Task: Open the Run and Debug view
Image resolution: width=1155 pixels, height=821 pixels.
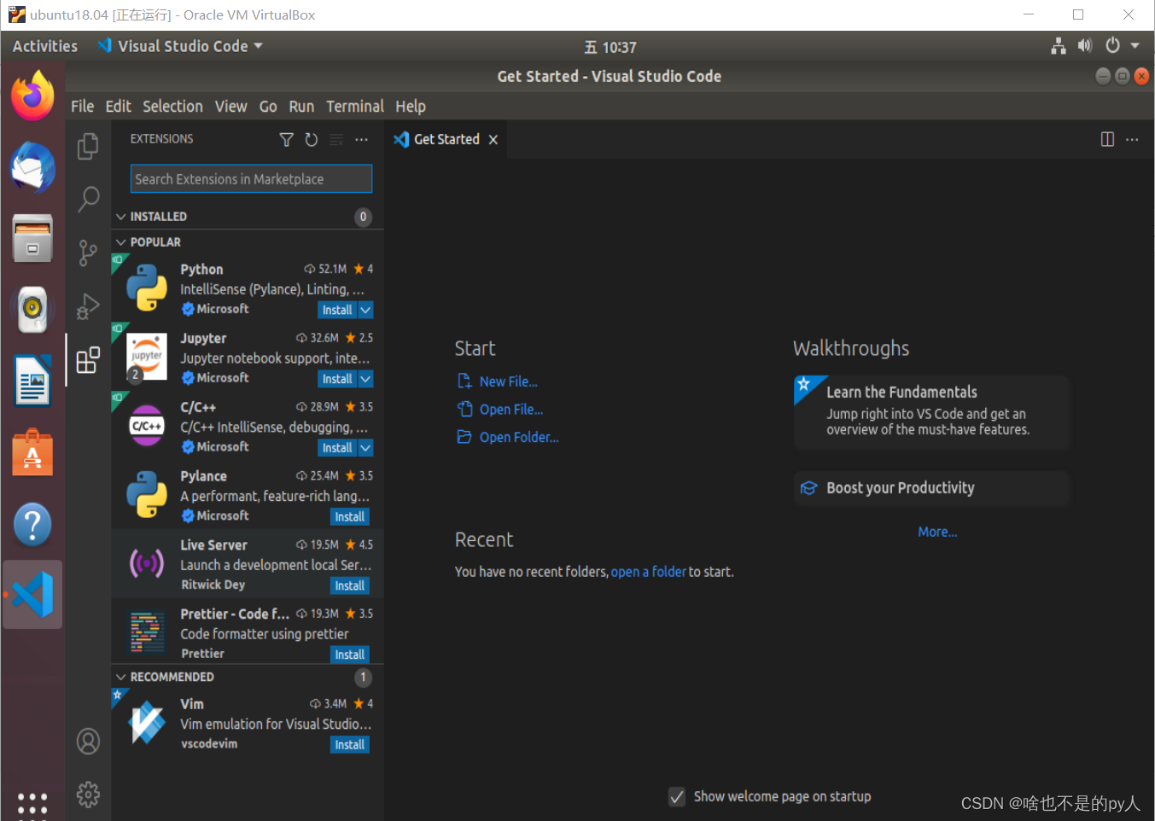Action: pos(88,306)
